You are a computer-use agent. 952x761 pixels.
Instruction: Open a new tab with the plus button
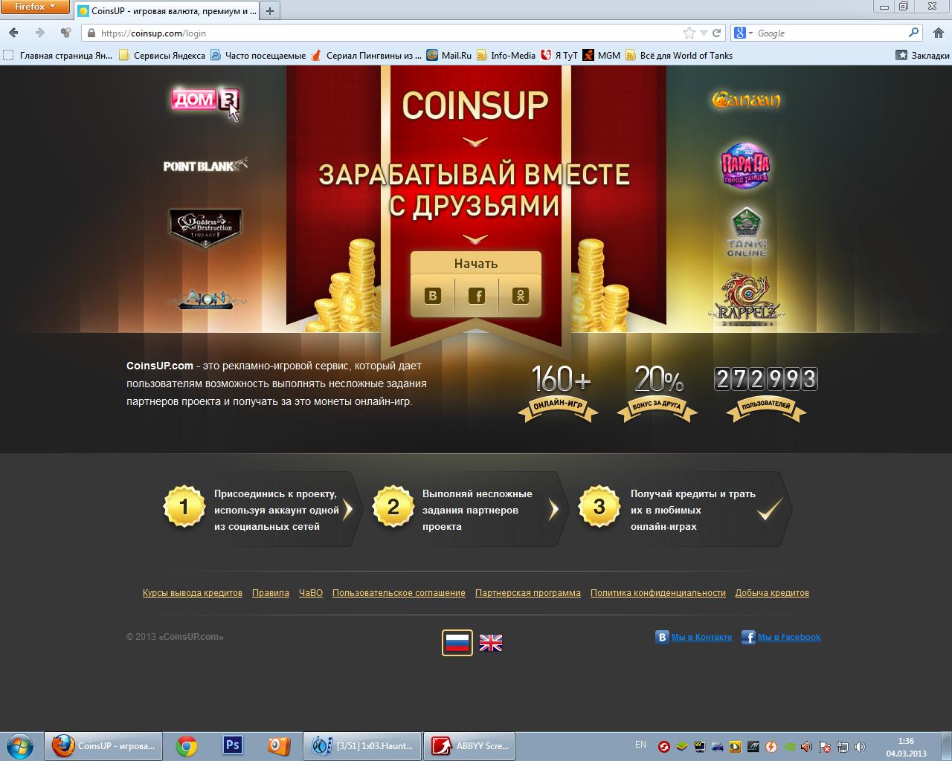pyautogui.click(x=270, y=10)
